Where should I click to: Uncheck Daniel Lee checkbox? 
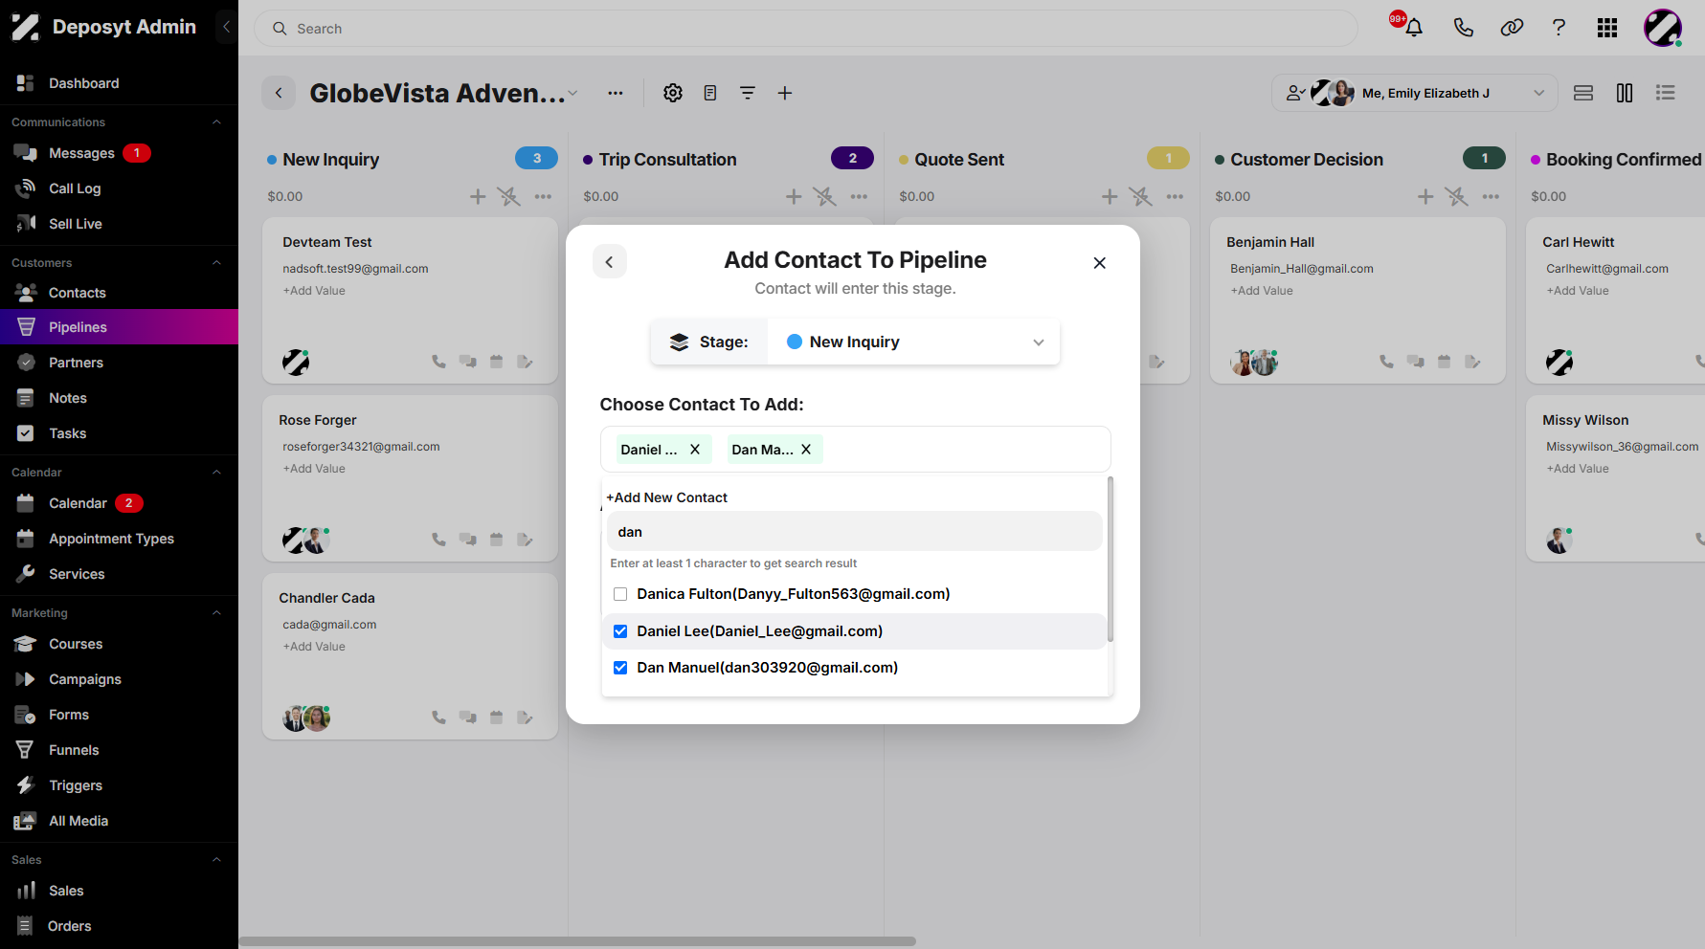620,631
